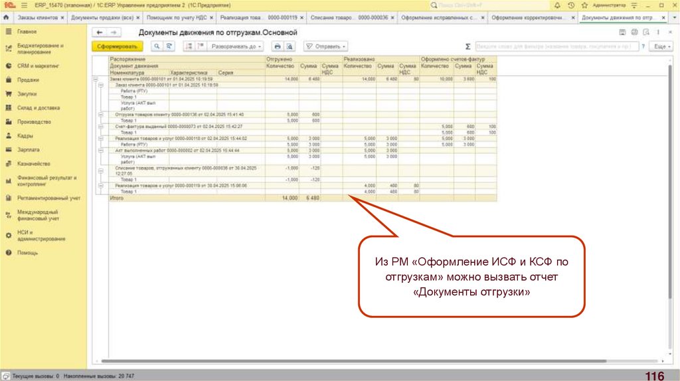The image size is (680, 381).
Task: Open the Еще dropdown menu
Action: [x=662, y=46]
